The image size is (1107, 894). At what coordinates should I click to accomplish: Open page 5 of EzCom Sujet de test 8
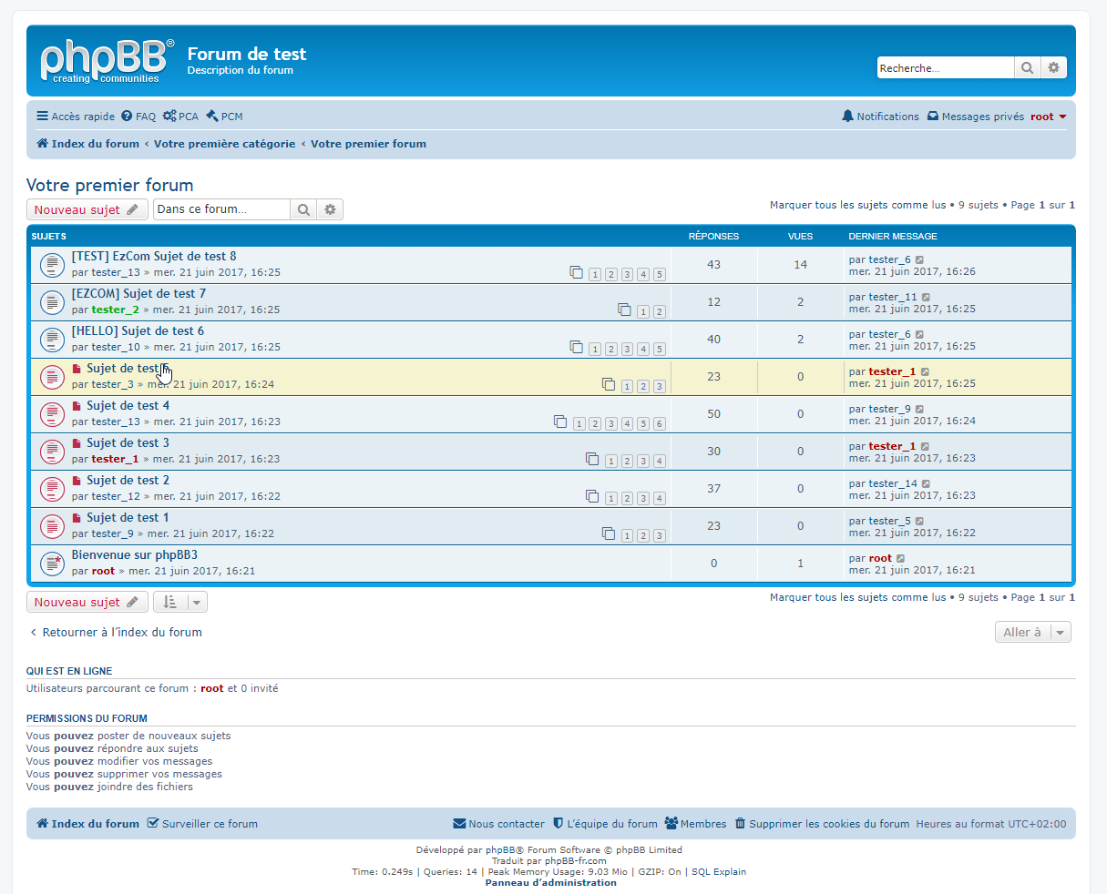(x=659, y=274)
